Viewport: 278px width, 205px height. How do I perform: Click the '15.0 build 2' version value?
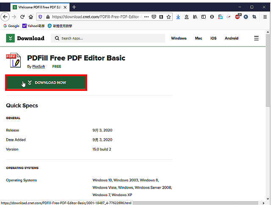coord(102,149)
